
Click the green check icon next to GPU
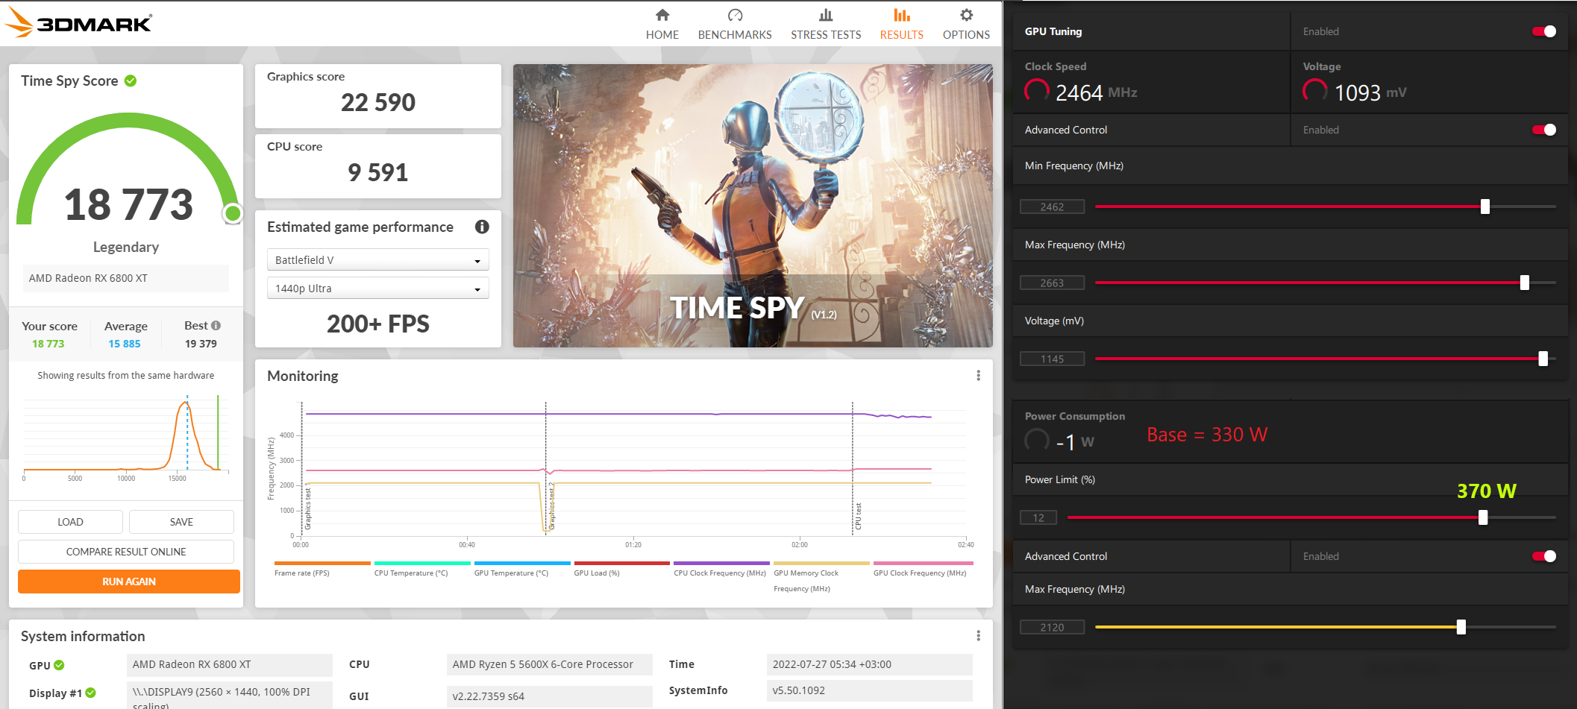[59, 665]
